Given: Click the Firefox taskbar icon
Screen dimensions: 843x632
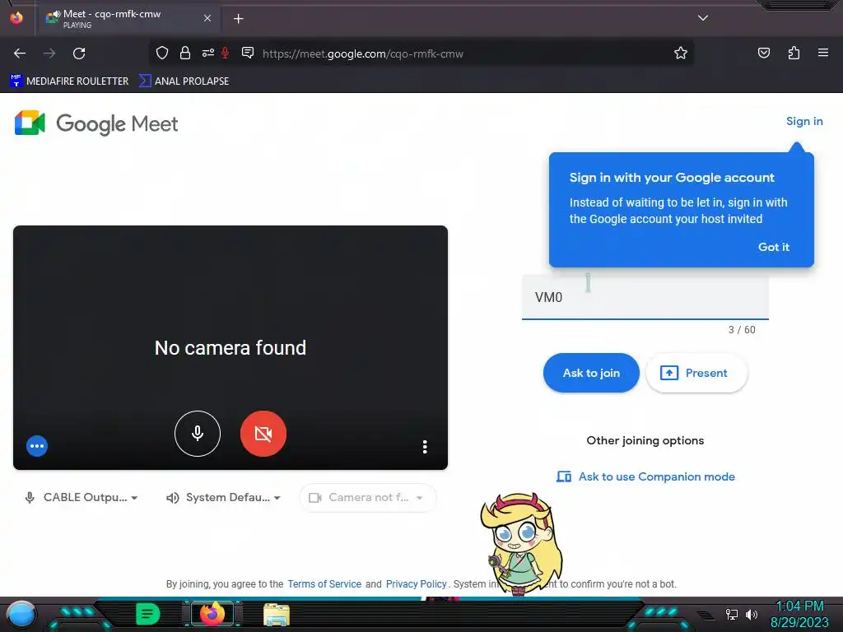Looking at the screenshot, I should click(x=212, y=614).
